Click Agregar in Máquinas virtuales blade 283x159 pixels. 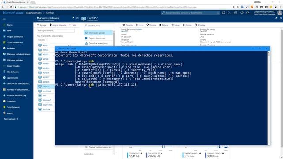point(42,25)
